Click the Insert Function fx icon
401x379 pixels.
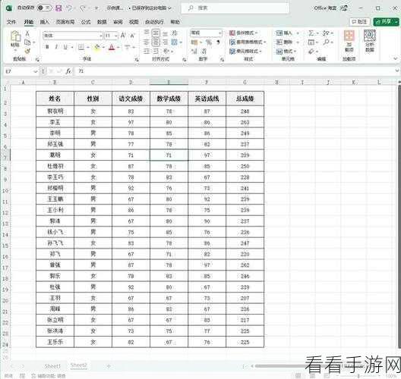(x=68, y=71)
